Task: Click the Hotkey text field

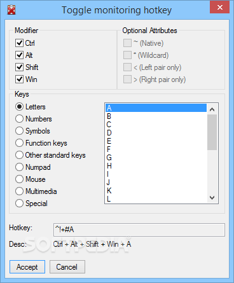Action: (x=139, y=230)
